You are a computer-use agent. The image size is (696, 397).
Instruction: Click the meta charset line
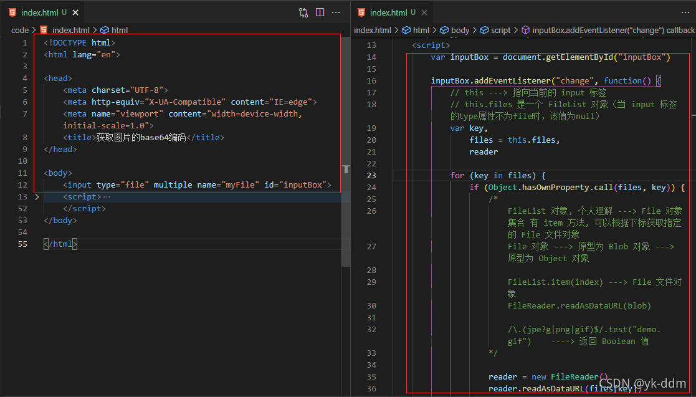pyautogui.click(x=115, y=90)
